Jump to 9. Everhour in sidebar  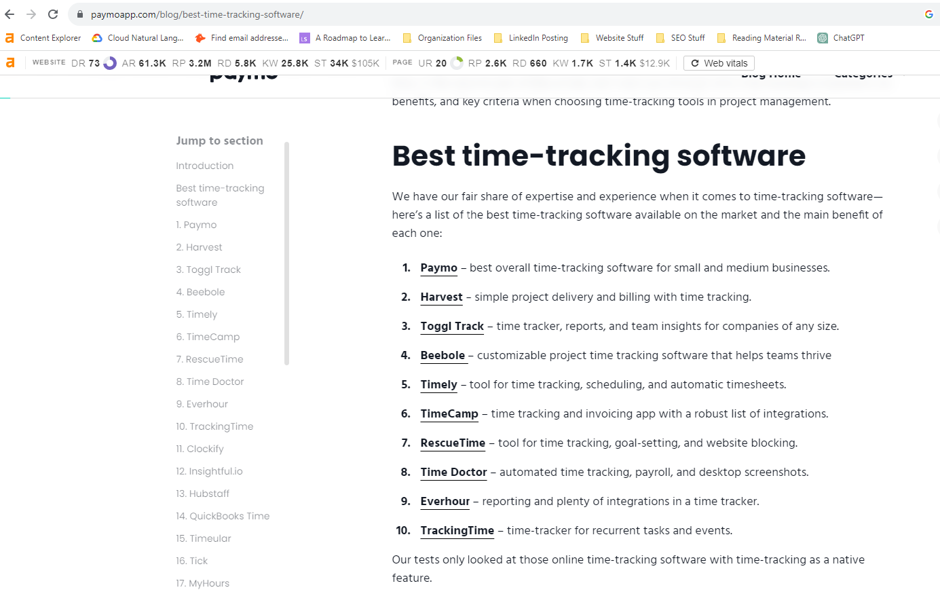[202, 404]
